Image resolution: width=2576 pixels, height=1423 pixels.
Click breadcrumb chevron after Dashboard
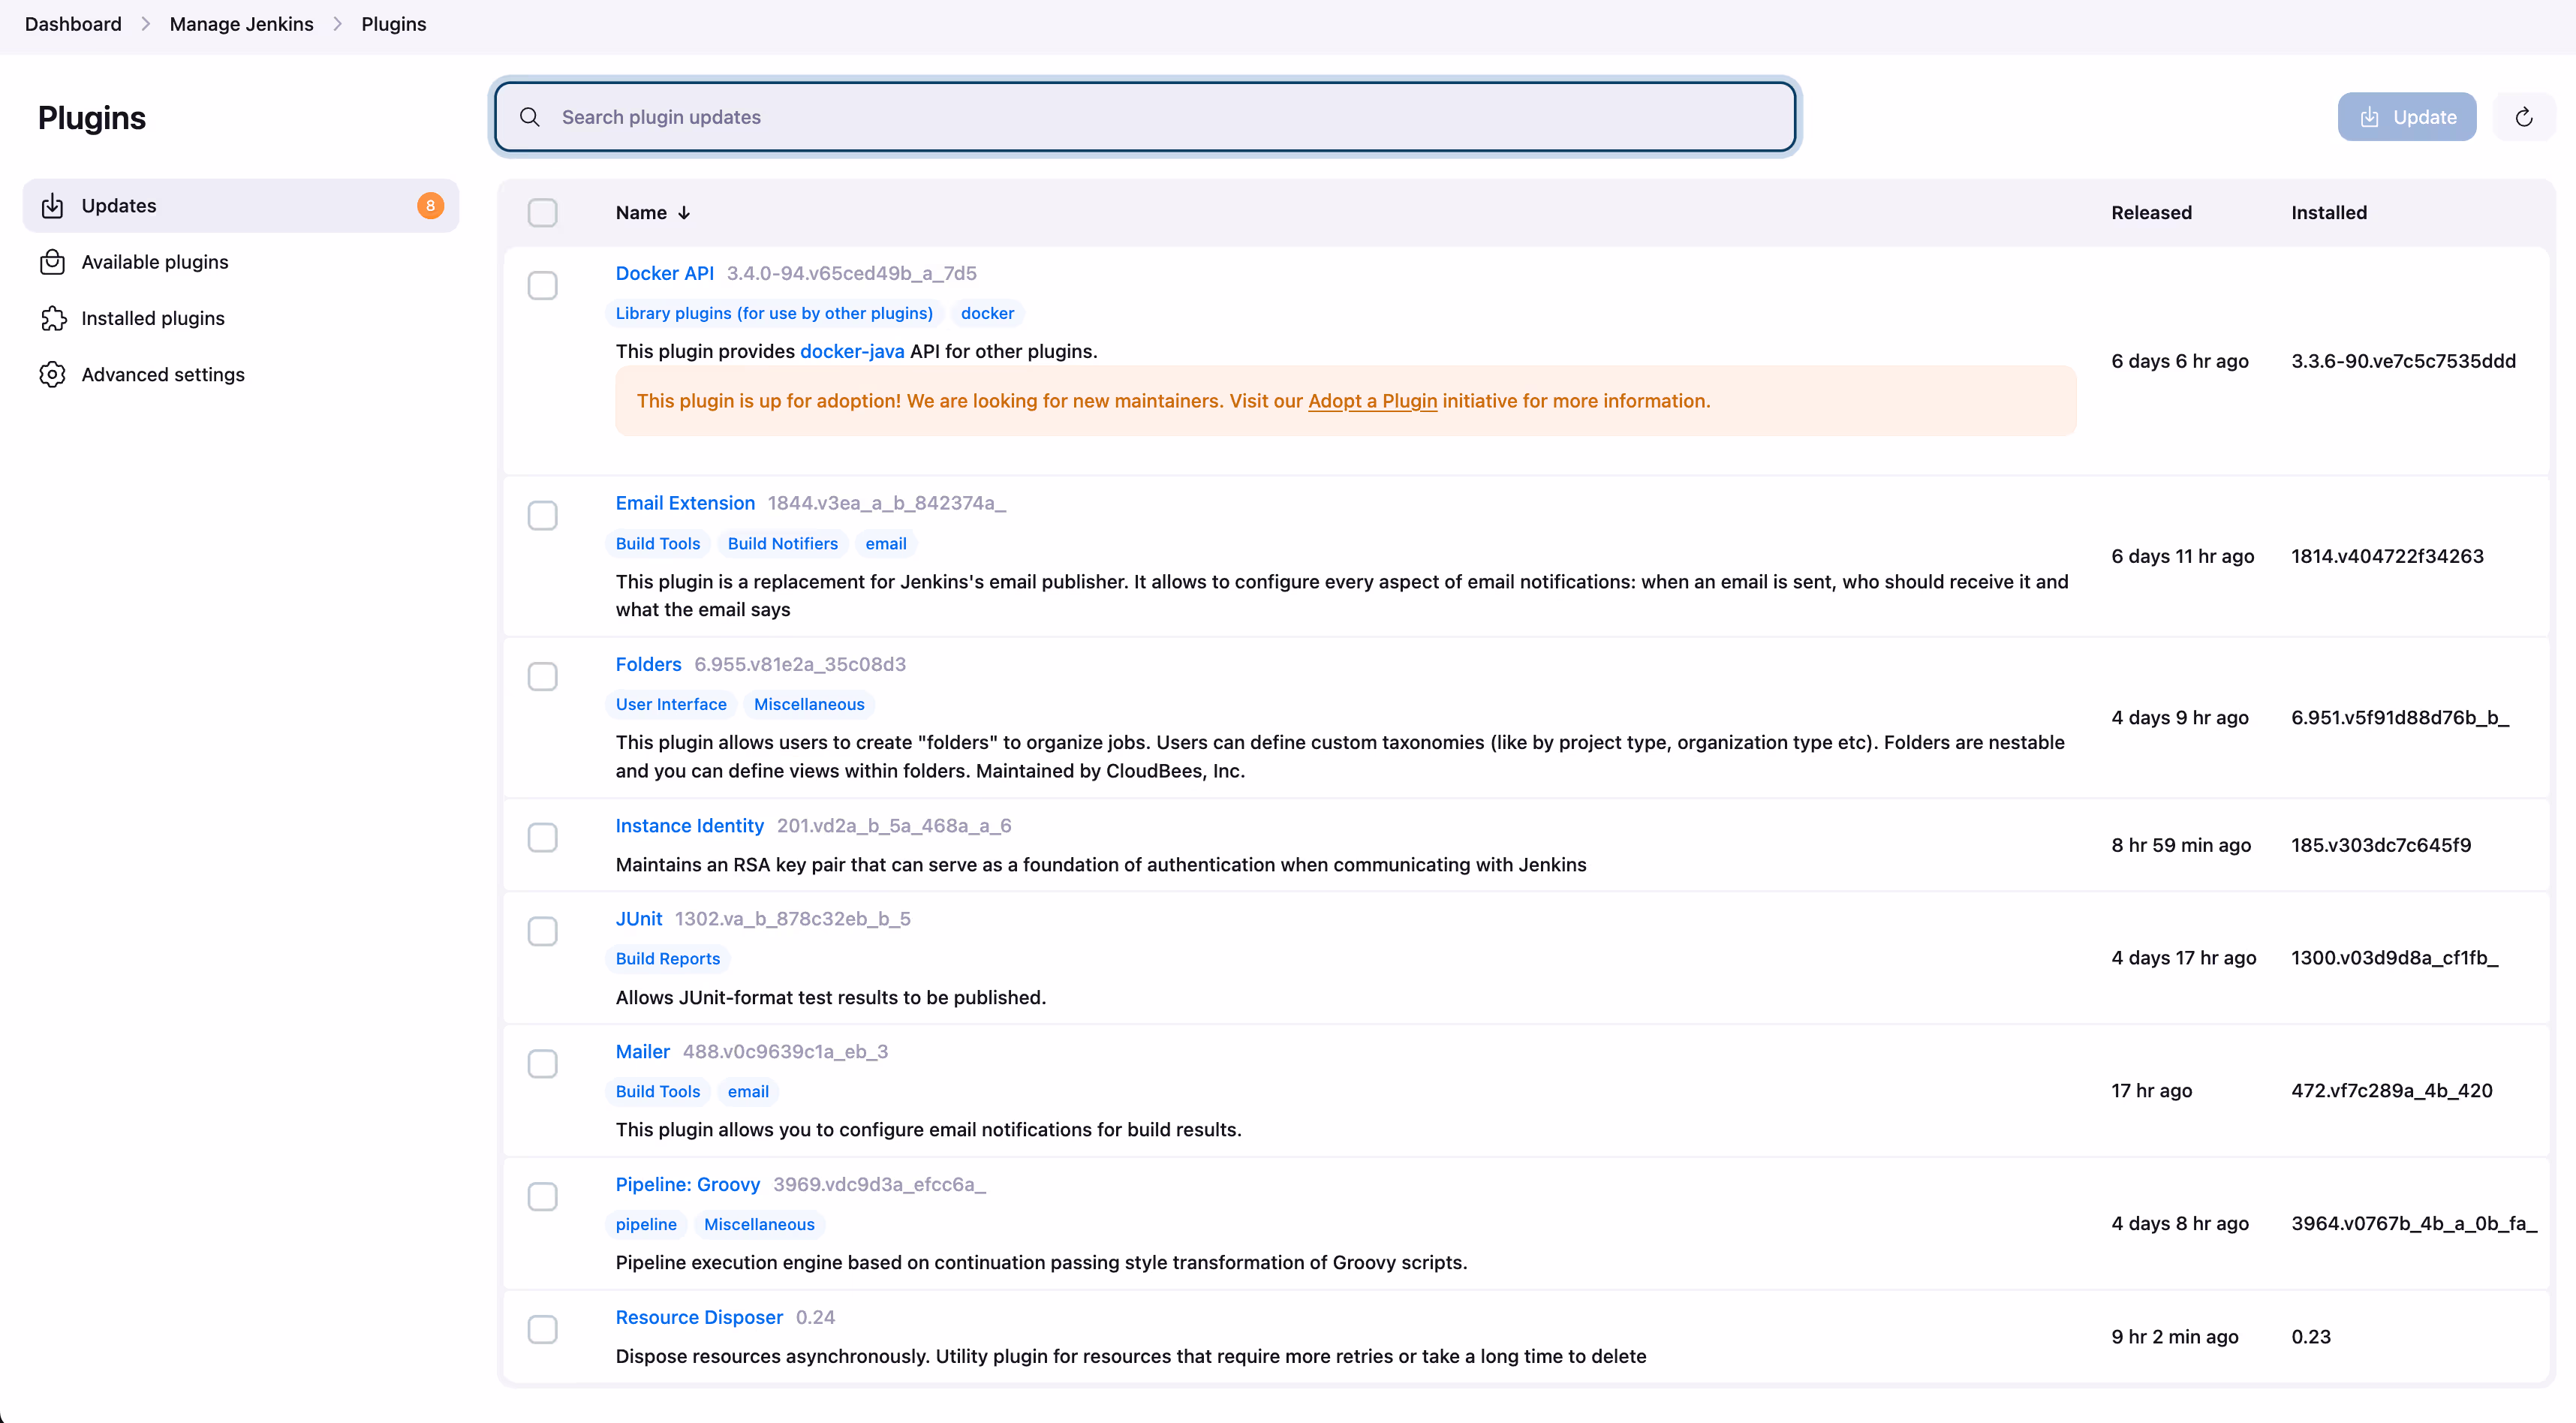pyautogui.click(x=146, y=24)
